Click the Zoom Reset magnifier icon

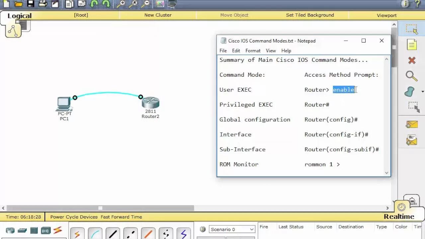[x=133, y=4]
